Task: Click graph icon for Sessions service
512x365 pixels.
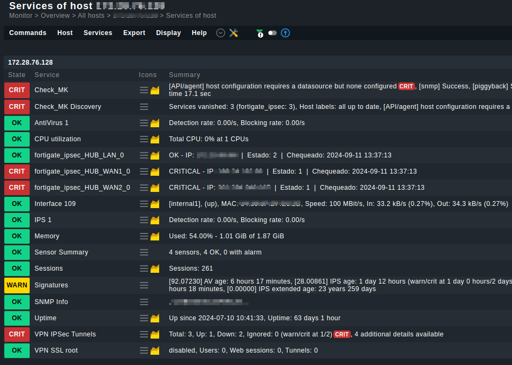Action: click(x=155, y=268)
